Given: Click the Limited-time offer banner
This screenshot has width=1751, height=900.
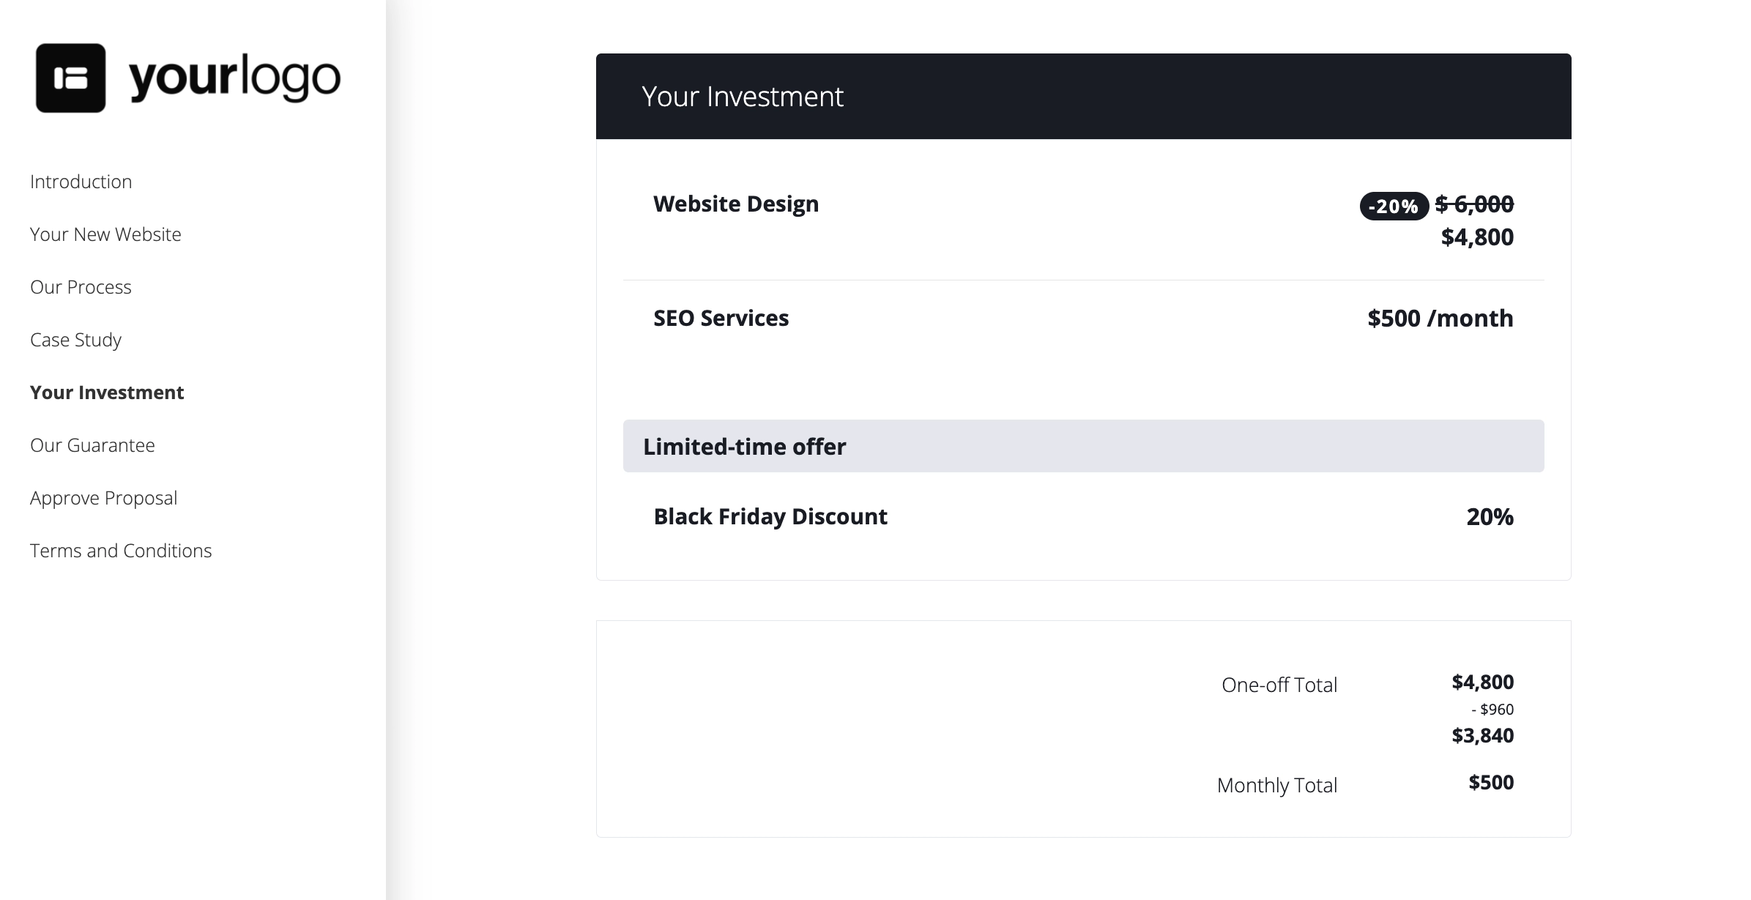Looking at the screenshot, I should pyautogui.click(x=744, y=446).
